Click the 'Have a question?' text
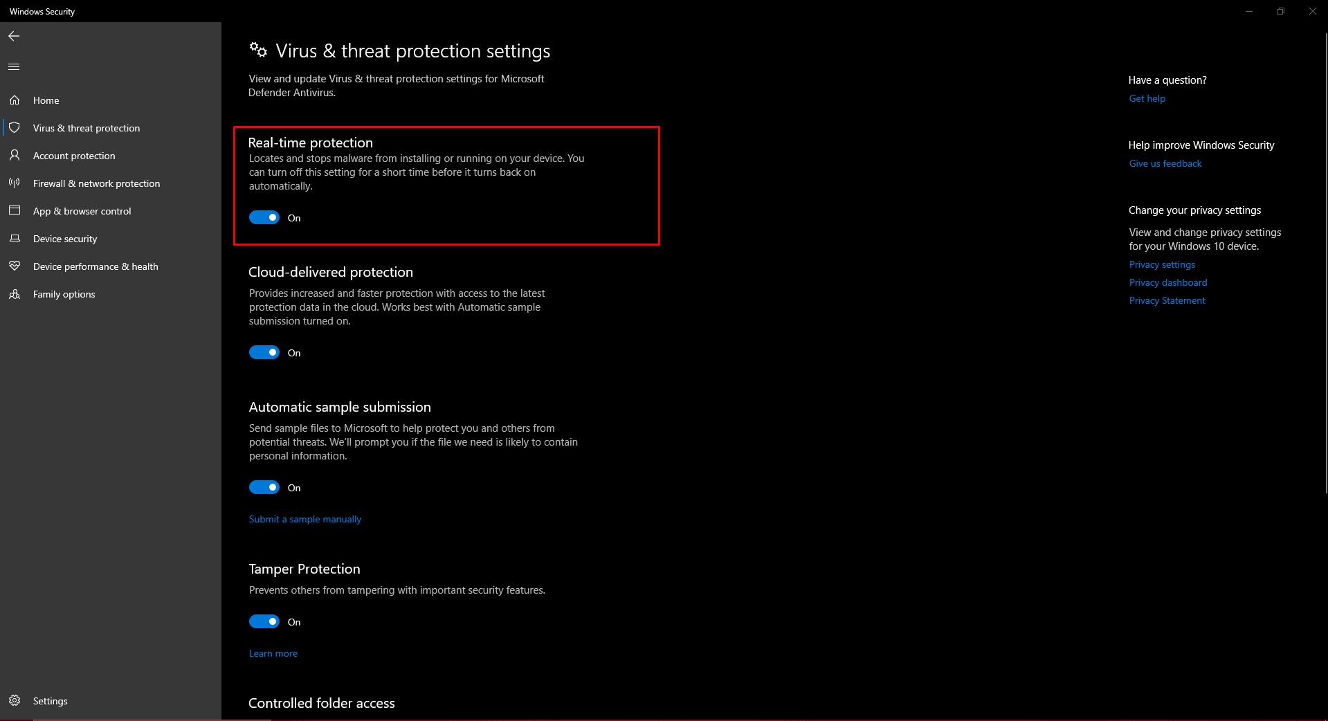The height and width of the screenshot is (721, 1328). click(1167, 80)
